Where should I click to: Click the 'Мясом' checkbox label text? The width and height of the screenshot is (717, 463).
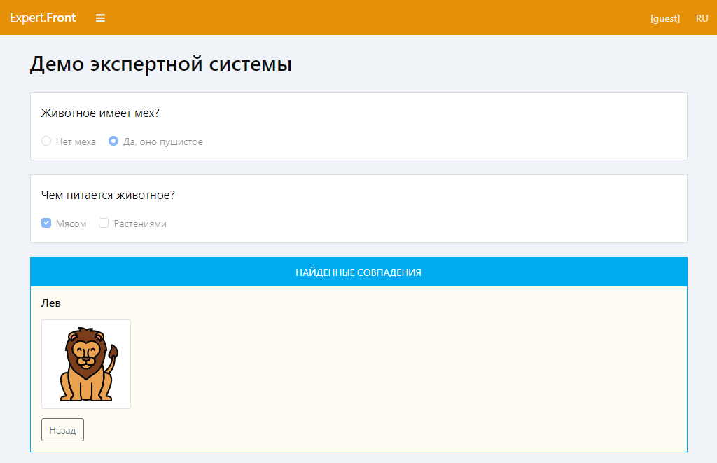pyautogui.click(x=72, y=223)
